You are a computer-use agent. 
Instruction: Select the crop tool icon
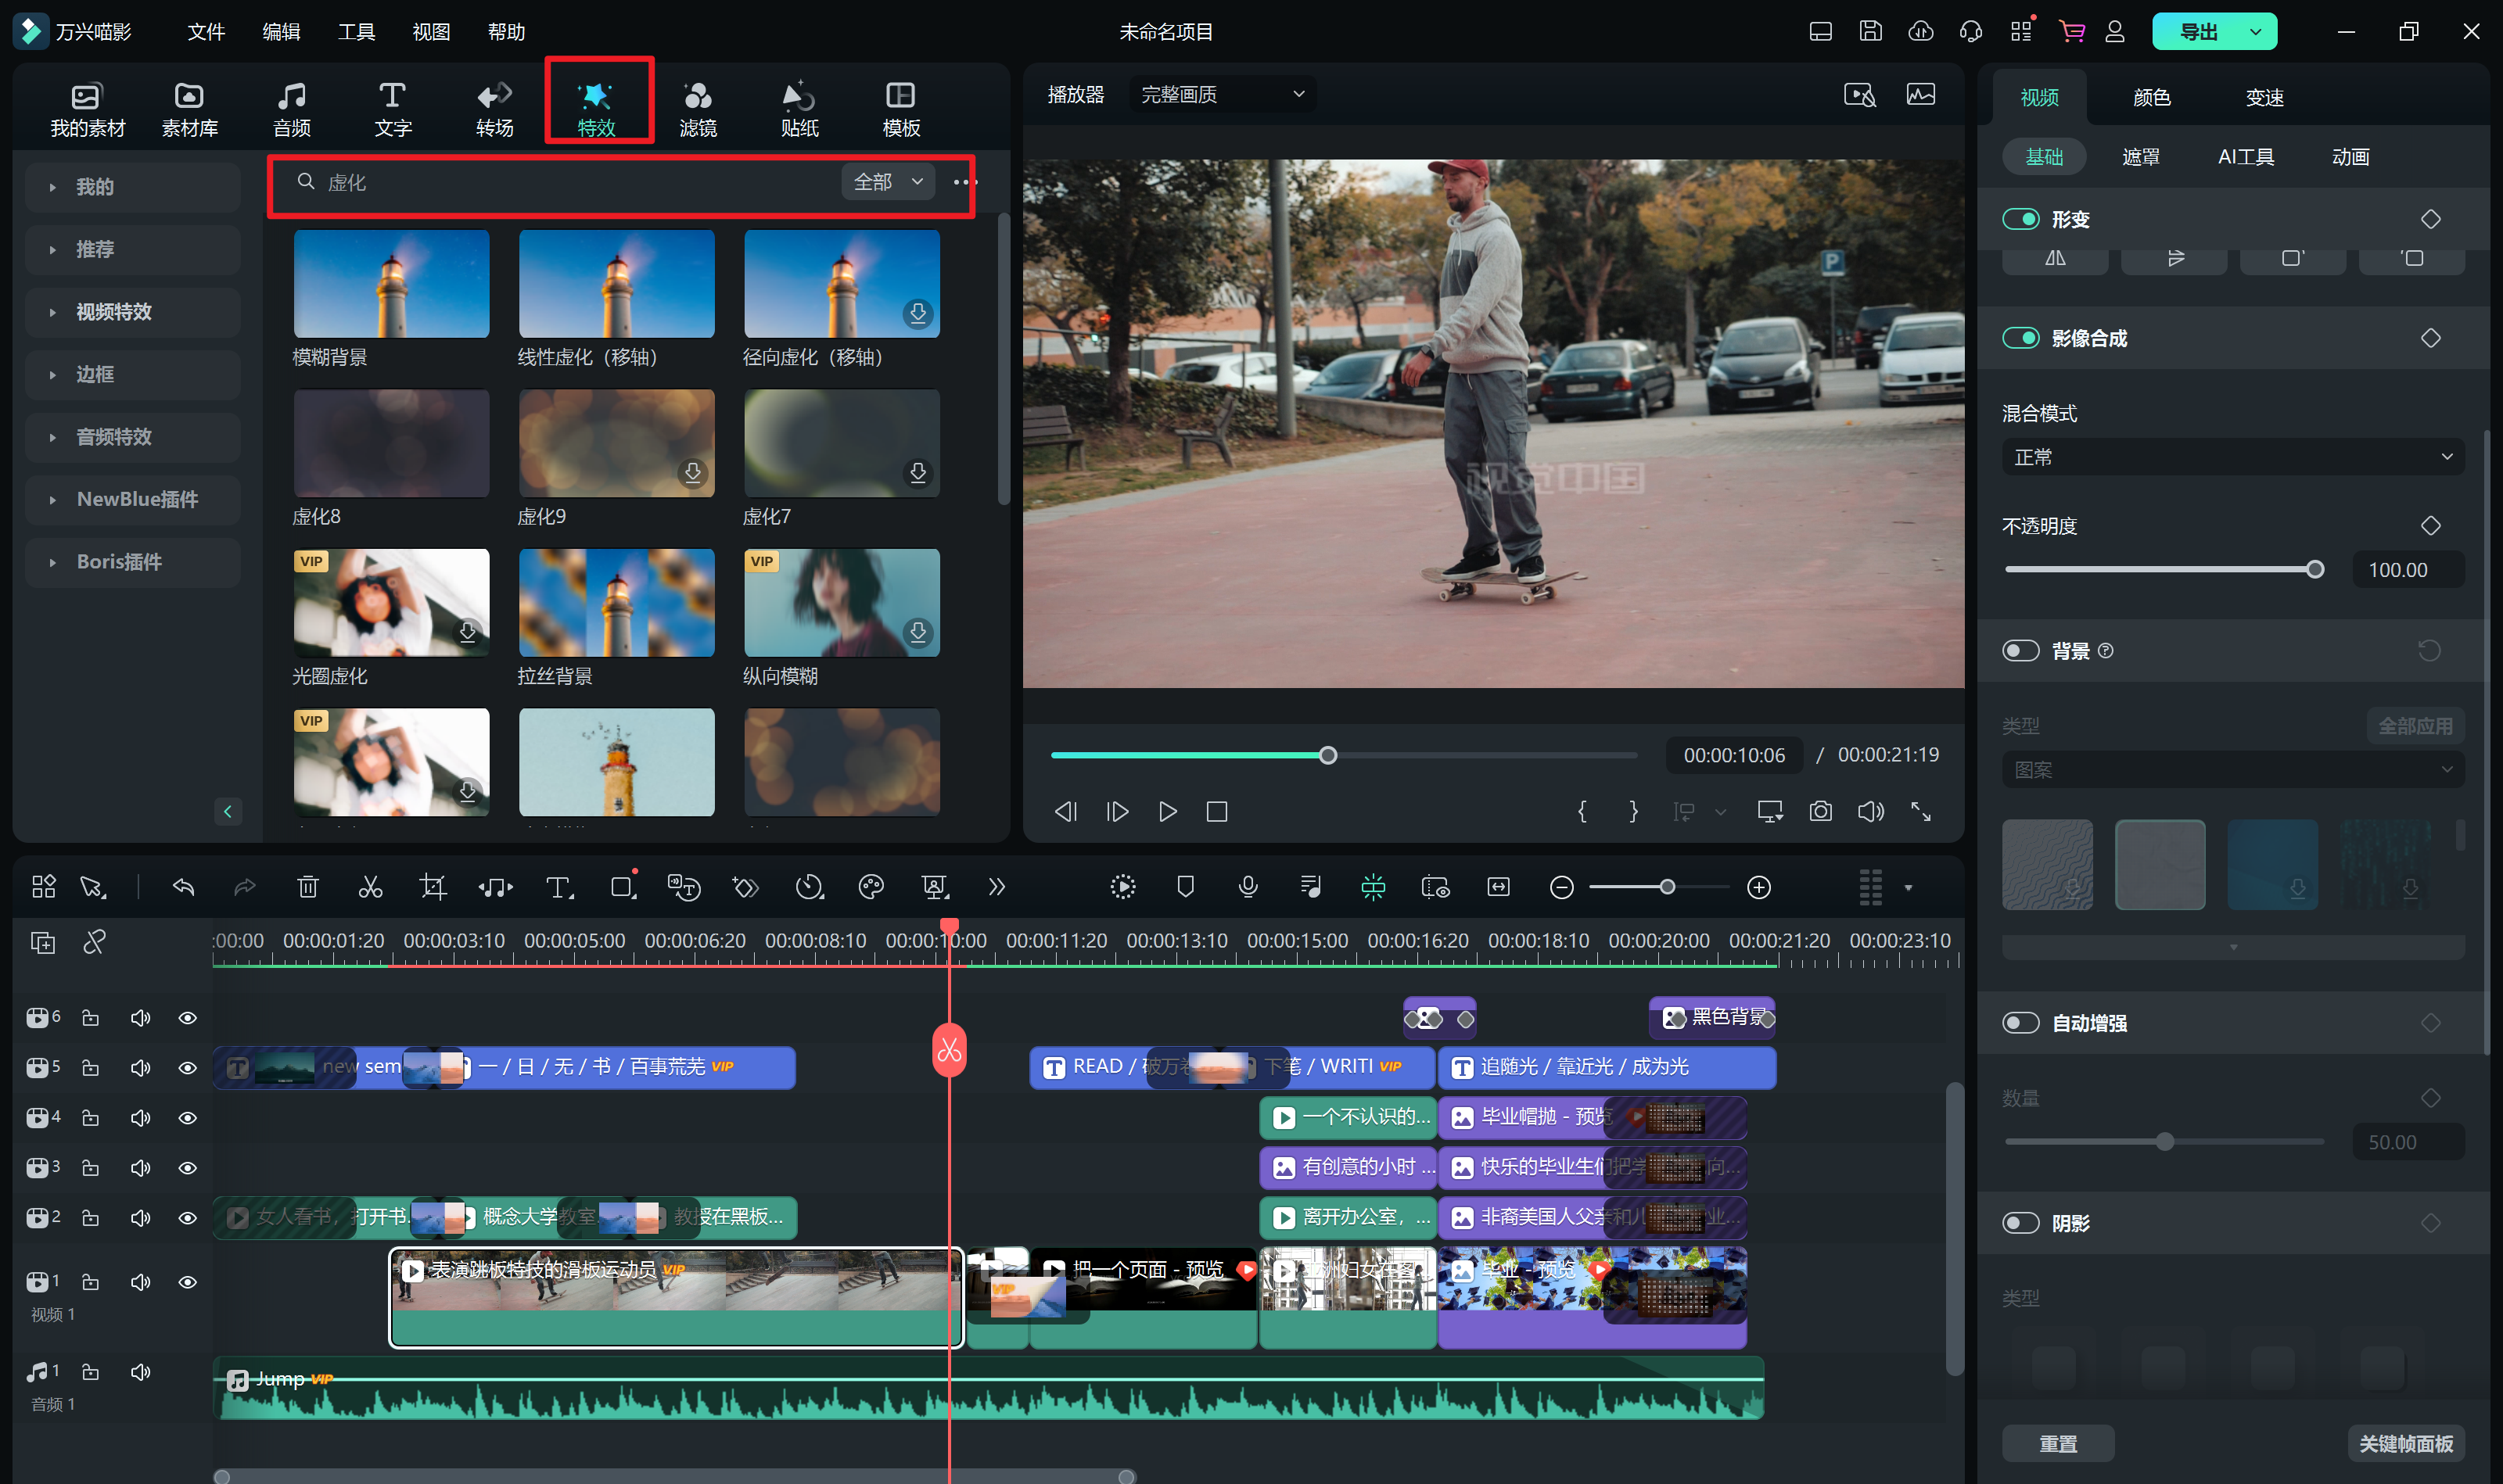433,886
